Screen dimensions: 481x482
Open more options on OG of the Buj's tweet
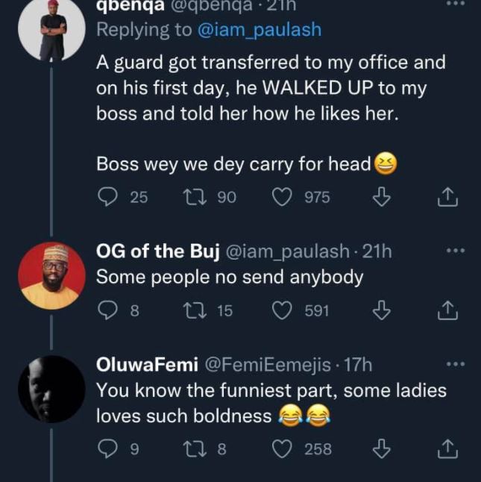(x=454, y=251)
